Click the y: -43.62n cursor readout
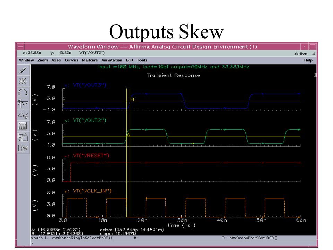The height and width of the screenshot is (250, 333). coord(61,53)
